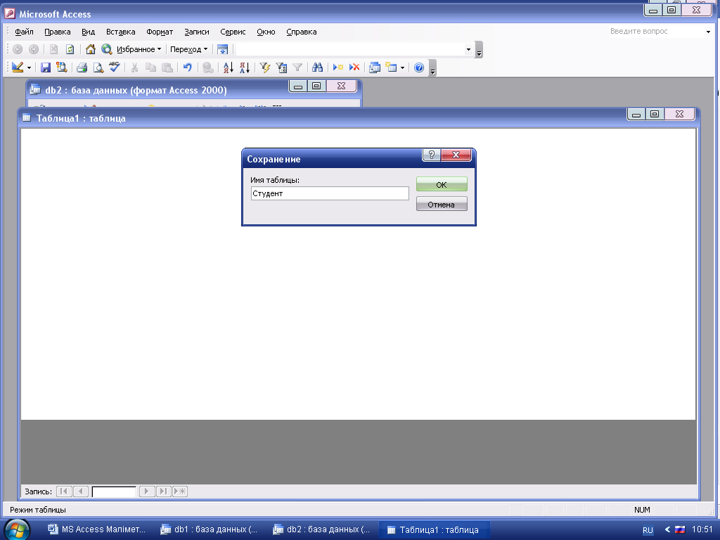The height and width of the screenshot is (540, 720).
Task: Click the File Search icon
Action: click(62, 67)
